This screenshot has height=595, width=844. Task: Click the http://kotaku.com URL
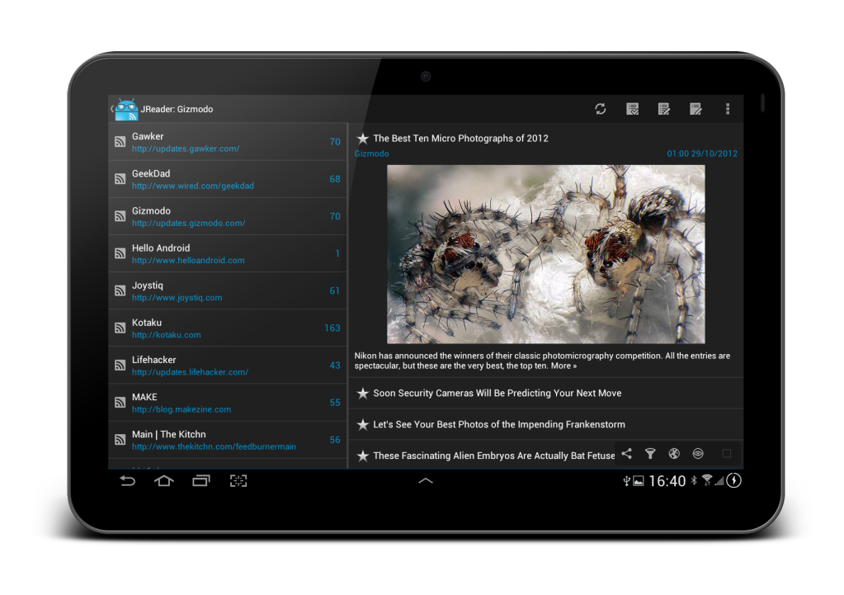167,335
